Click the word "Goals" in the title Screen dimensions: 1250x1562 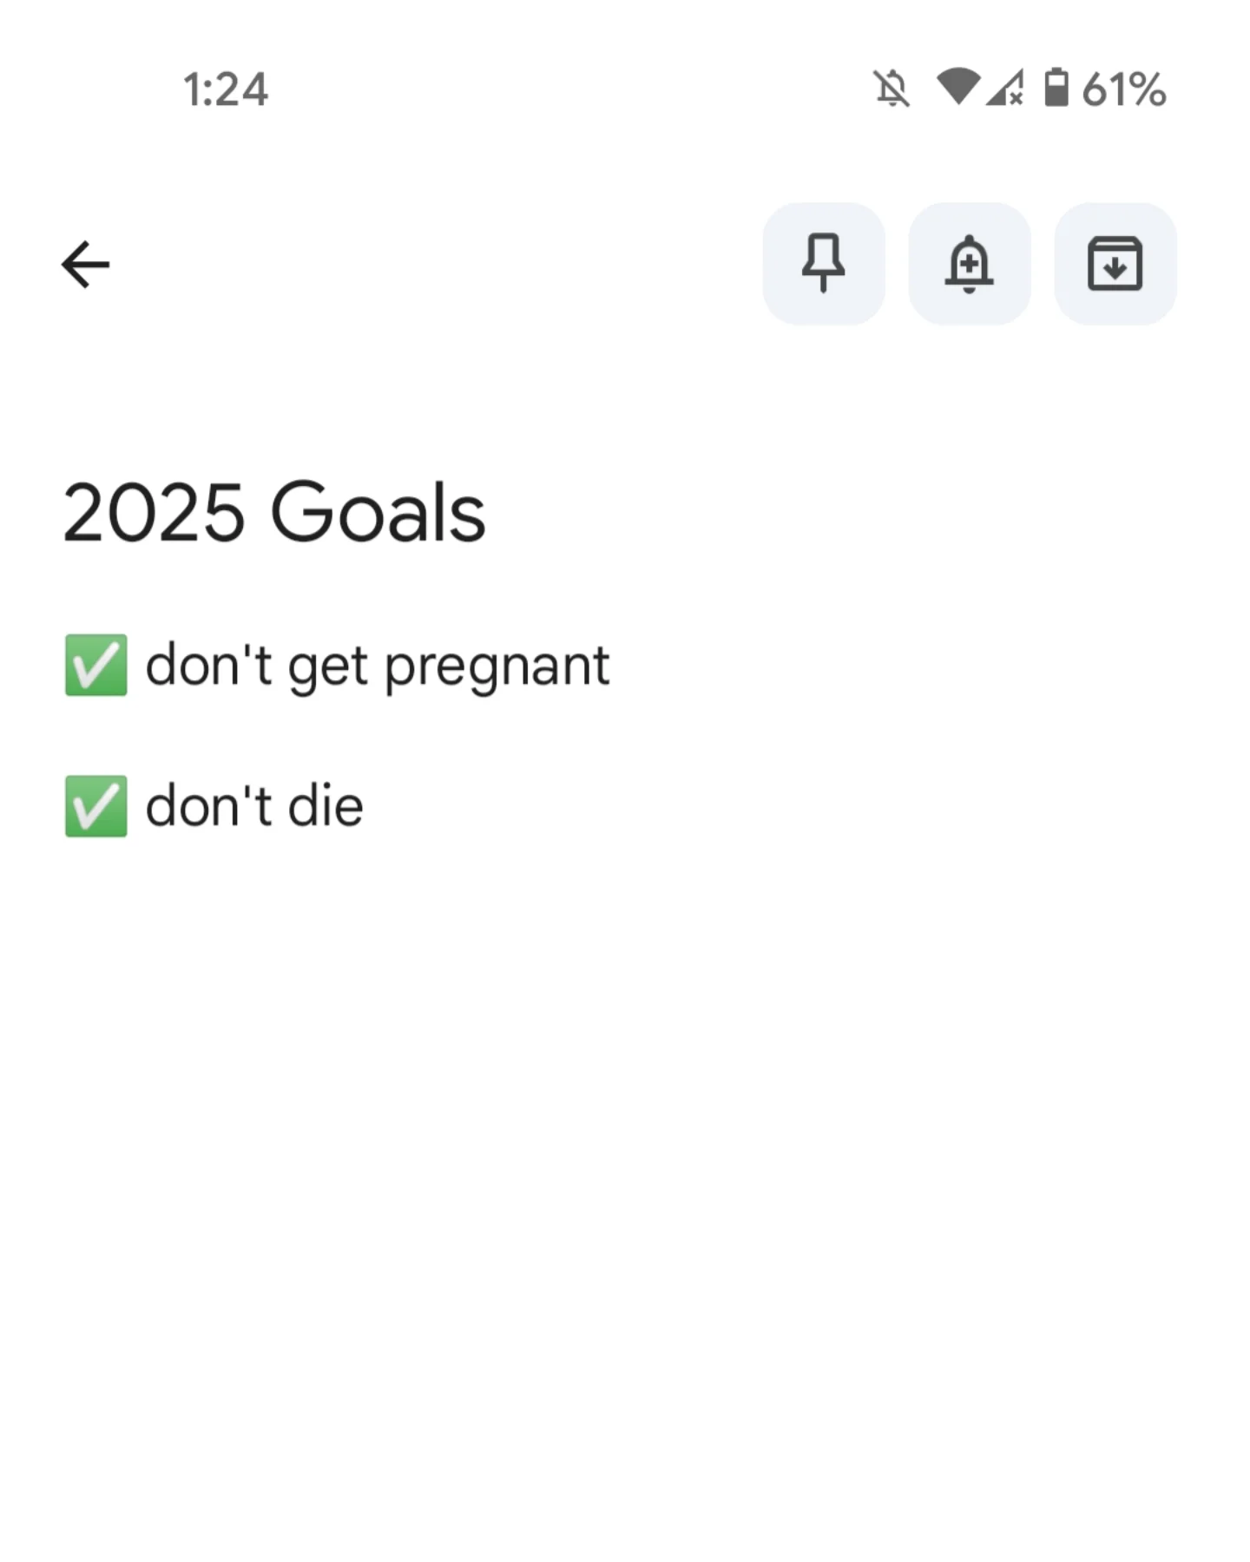coord(378,513)
